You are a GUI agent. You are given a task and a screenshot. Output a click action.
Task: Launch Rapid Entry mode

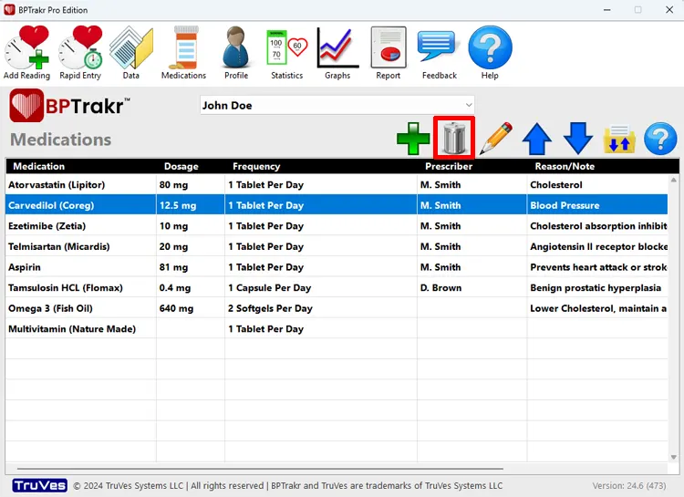(80, 53)
